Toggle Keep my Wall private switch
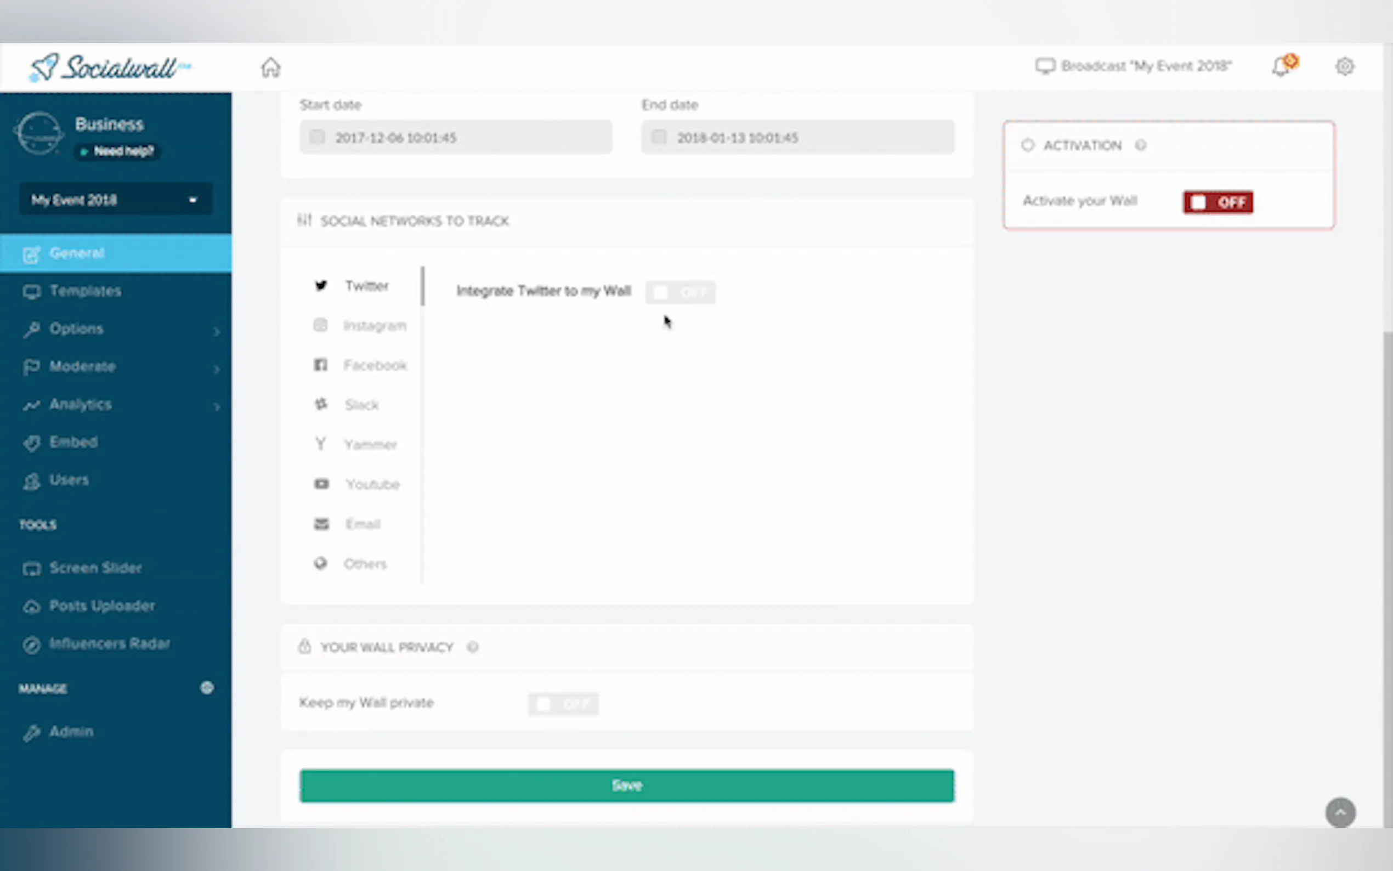1393x871 pixels. tap(563, 703)
